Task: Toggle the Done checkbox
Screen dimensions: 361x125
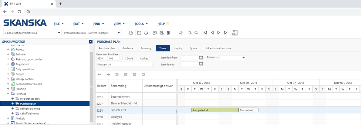Action: tap(124, 58)
